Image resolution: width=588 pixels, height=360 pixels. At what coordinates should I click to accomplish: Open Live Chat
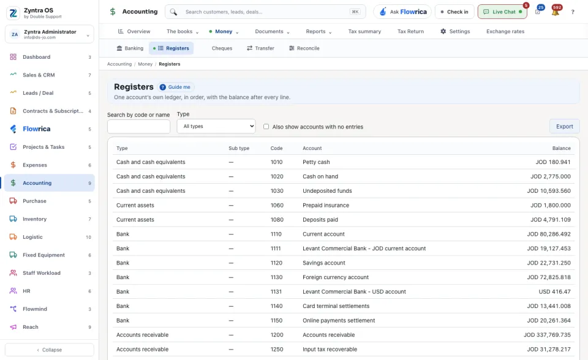click(x=502, y=12)
